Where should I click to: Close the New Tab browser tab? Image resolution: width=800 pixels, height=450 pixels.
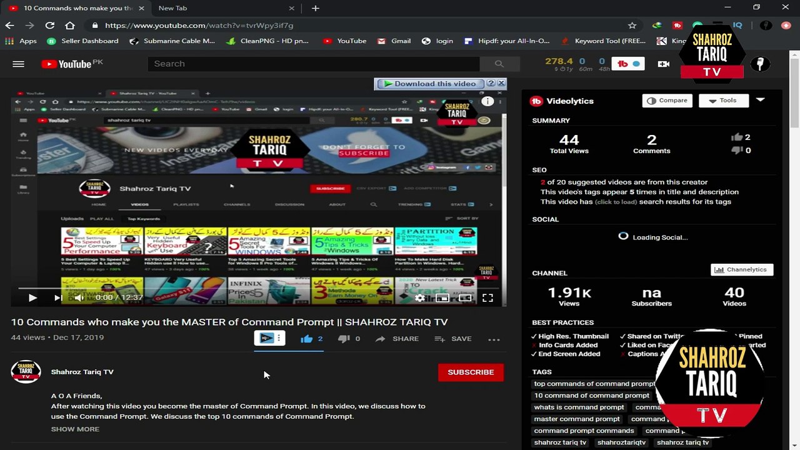[291, 8]
